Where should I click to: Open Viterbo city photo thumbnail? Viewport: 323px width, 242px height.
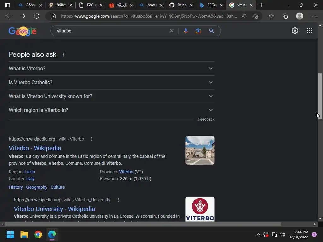click(200, 150)
